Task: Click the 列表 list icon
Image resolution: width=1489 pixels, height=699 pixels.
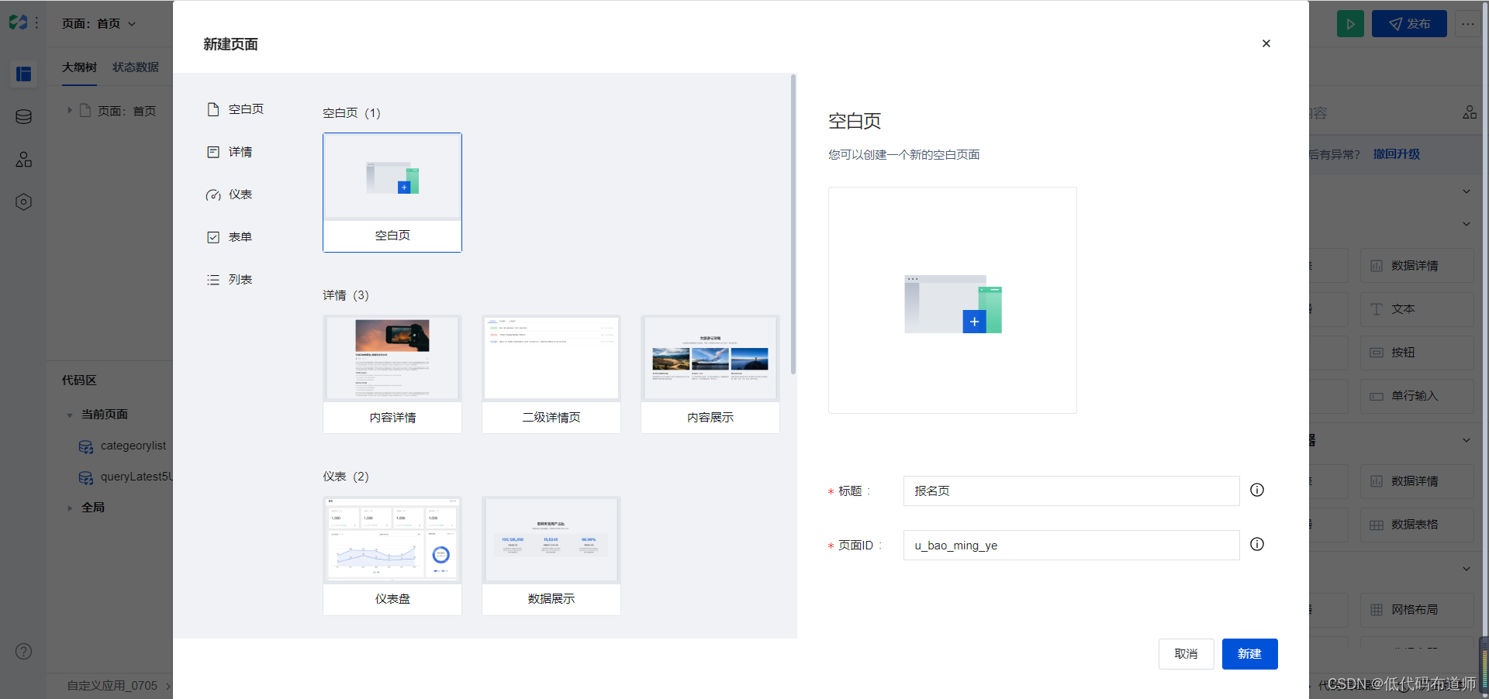Action: pos(213,280)
